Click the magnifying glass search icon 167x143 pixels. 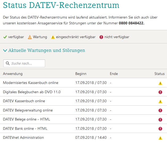8,63
